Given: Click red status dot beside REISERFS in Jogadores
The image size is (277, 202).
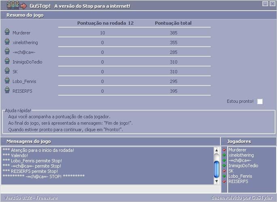Looking at the screenshot, I should 224,181.
